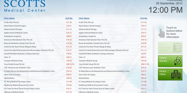The width and height of the screenshot is (187, 93).
Task: Click unit '#10-11' in the right list
Action: (x=144, y=89)
